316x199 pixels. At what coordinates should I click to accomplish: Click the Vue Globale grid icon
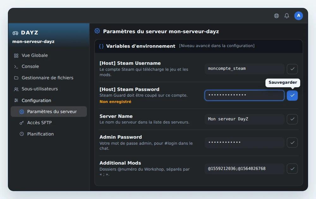click(16, 56)
